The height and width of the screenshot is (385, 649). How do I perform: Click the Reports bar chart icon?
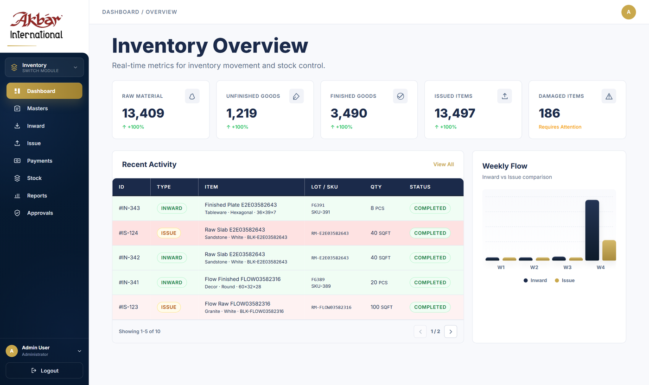tap(17, 196)
